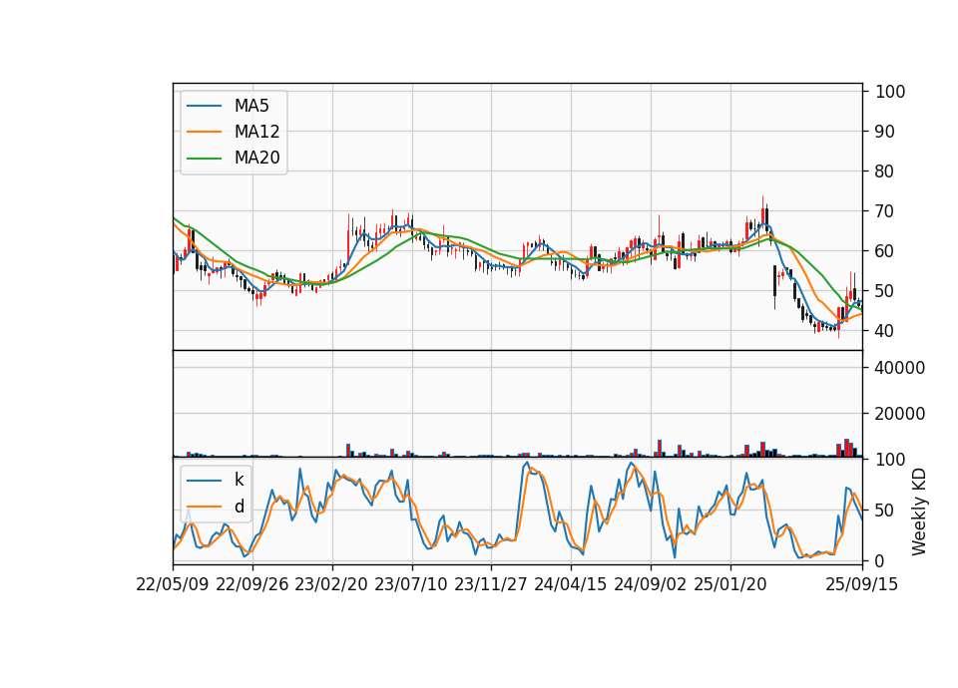Click the KD axis value 50
Image resolution: width=958 pixels, height=688 pixels.
pos(885,511)
